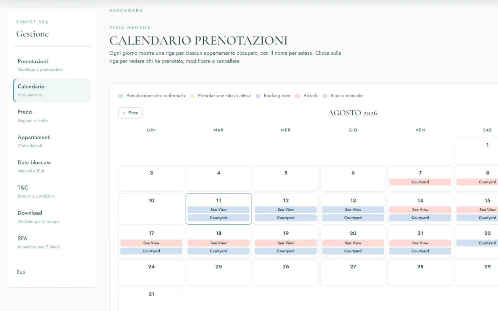498x311 pixels.
Task: Open Prenotazioni in the sidebar
Action: (52, 65)
